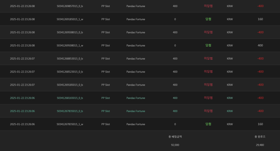Select highlighted transaction 50341267835015_0_b
280x151 pixels.
click(70, 111)
